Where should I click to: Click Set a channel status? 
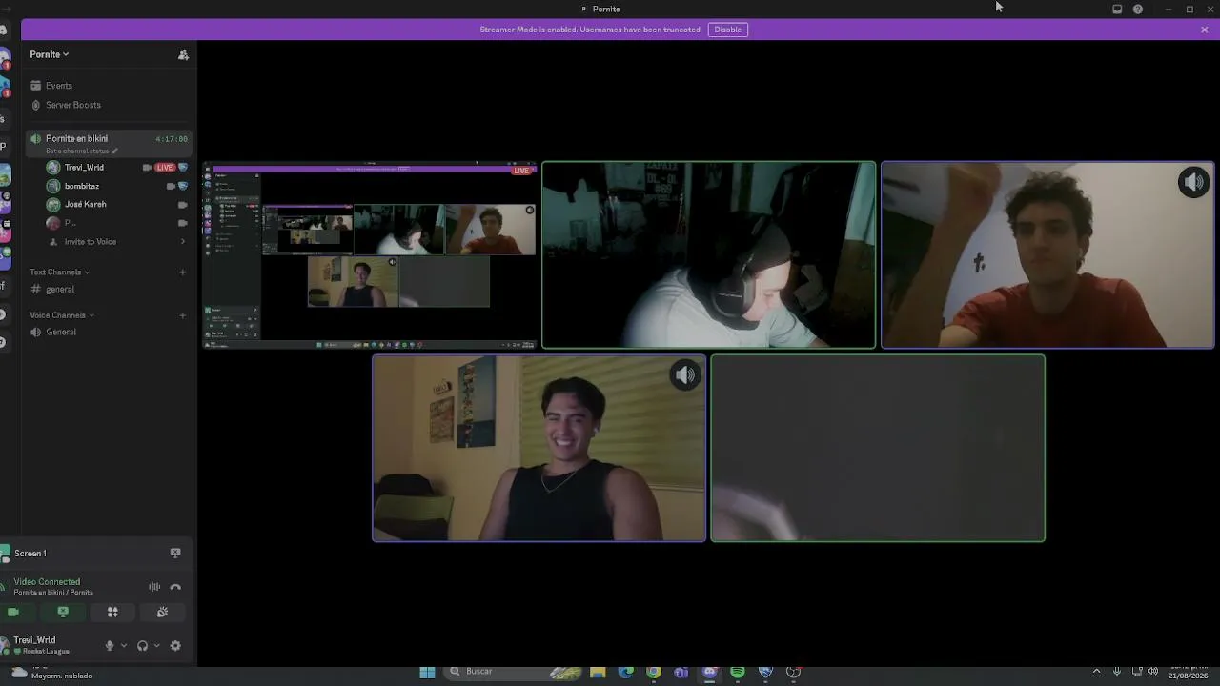tap(81, 151)
